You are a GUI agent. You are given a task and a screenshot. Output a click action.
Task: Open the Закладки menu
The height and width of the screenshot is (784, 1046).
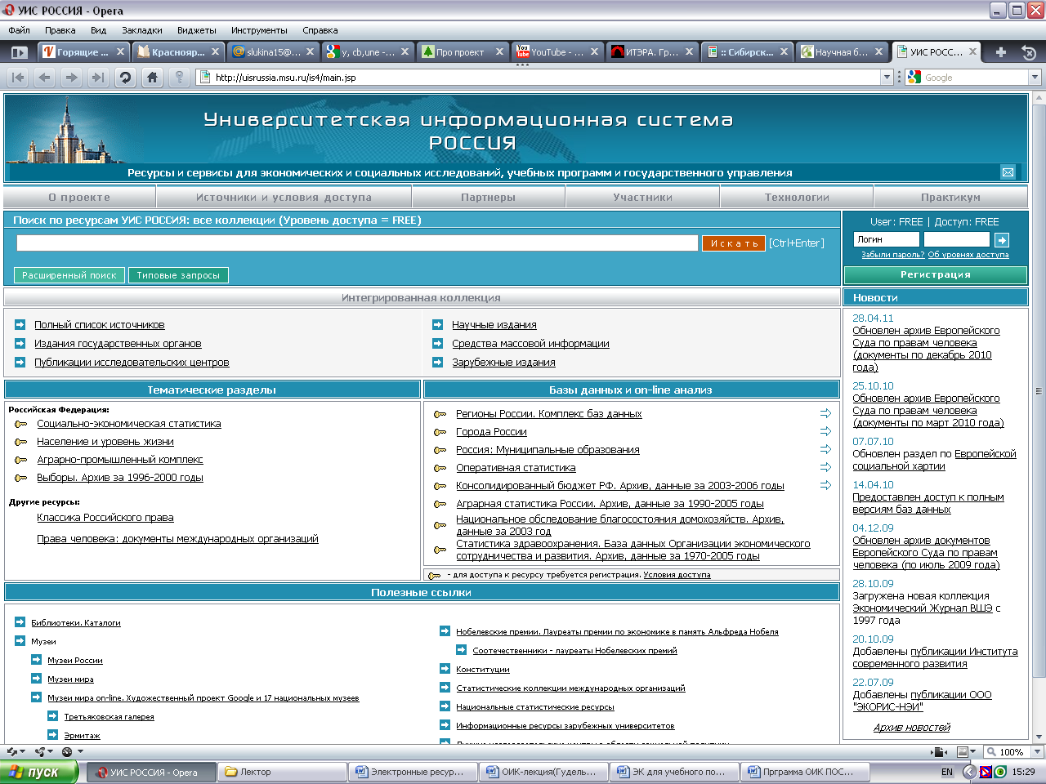(x=142, y=30)
